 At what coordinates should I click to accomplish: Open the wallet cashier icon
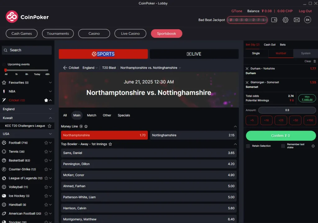coord(274,20)
